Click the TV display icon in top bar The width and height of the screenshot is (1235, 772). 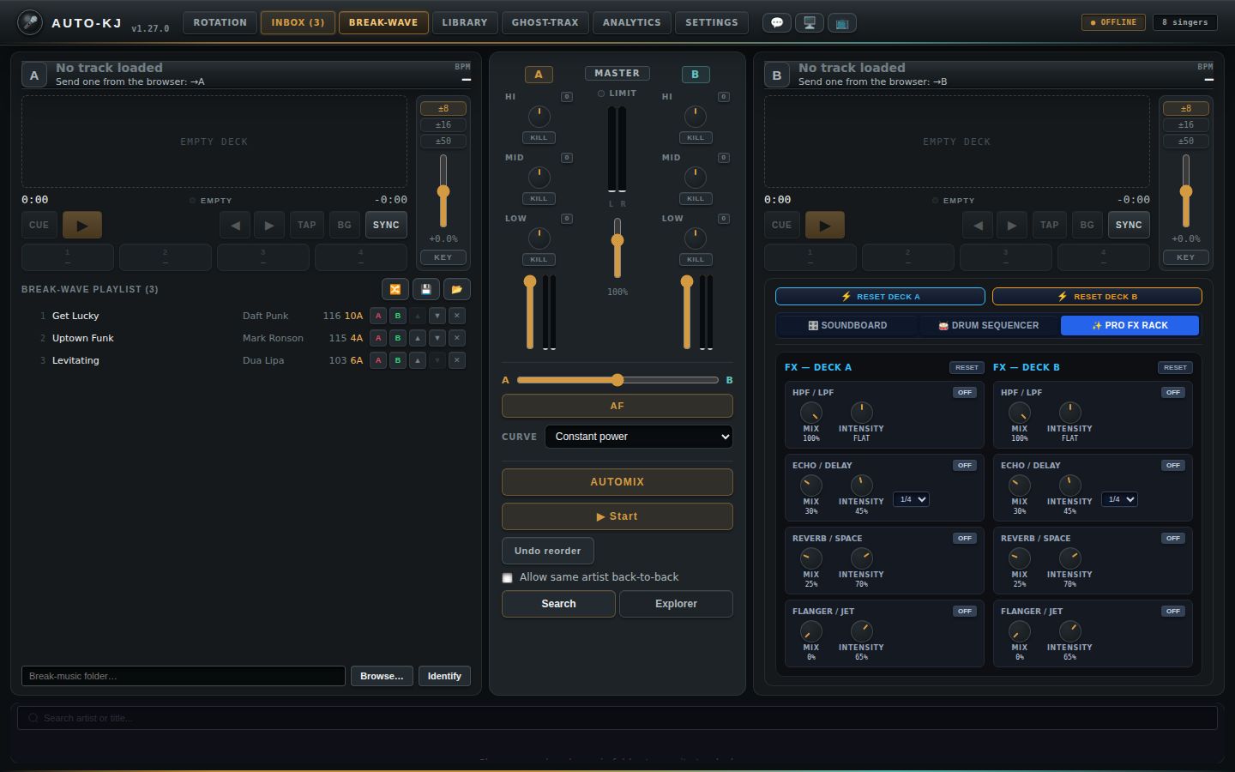[x=842, y=23]
